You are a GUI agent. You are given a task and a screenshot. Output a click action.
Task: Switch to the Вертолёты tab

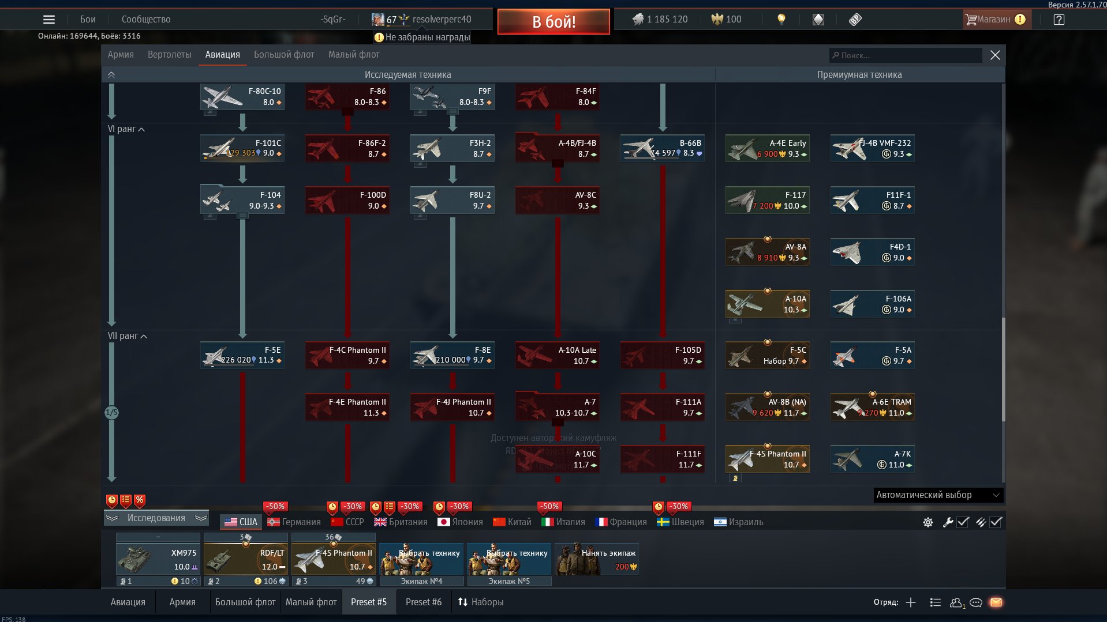click(169, 55)
